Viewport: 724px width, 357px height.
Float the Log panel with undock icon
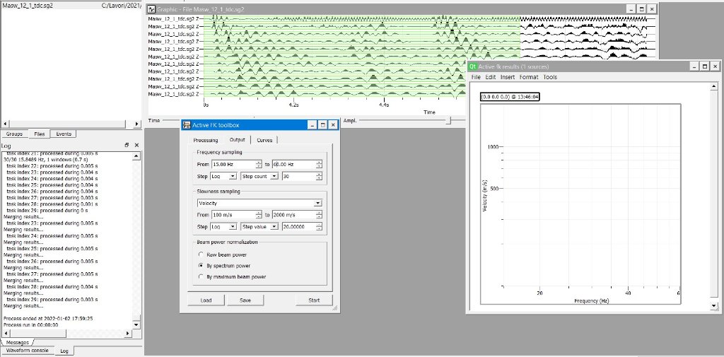[127, 145]
